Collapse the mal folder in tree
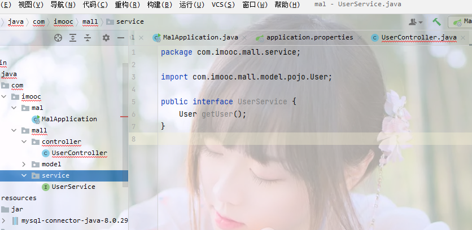 point(14,108)
